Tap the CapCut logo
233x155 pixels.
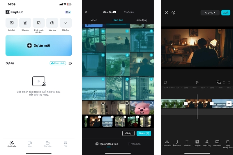(14, 12)
